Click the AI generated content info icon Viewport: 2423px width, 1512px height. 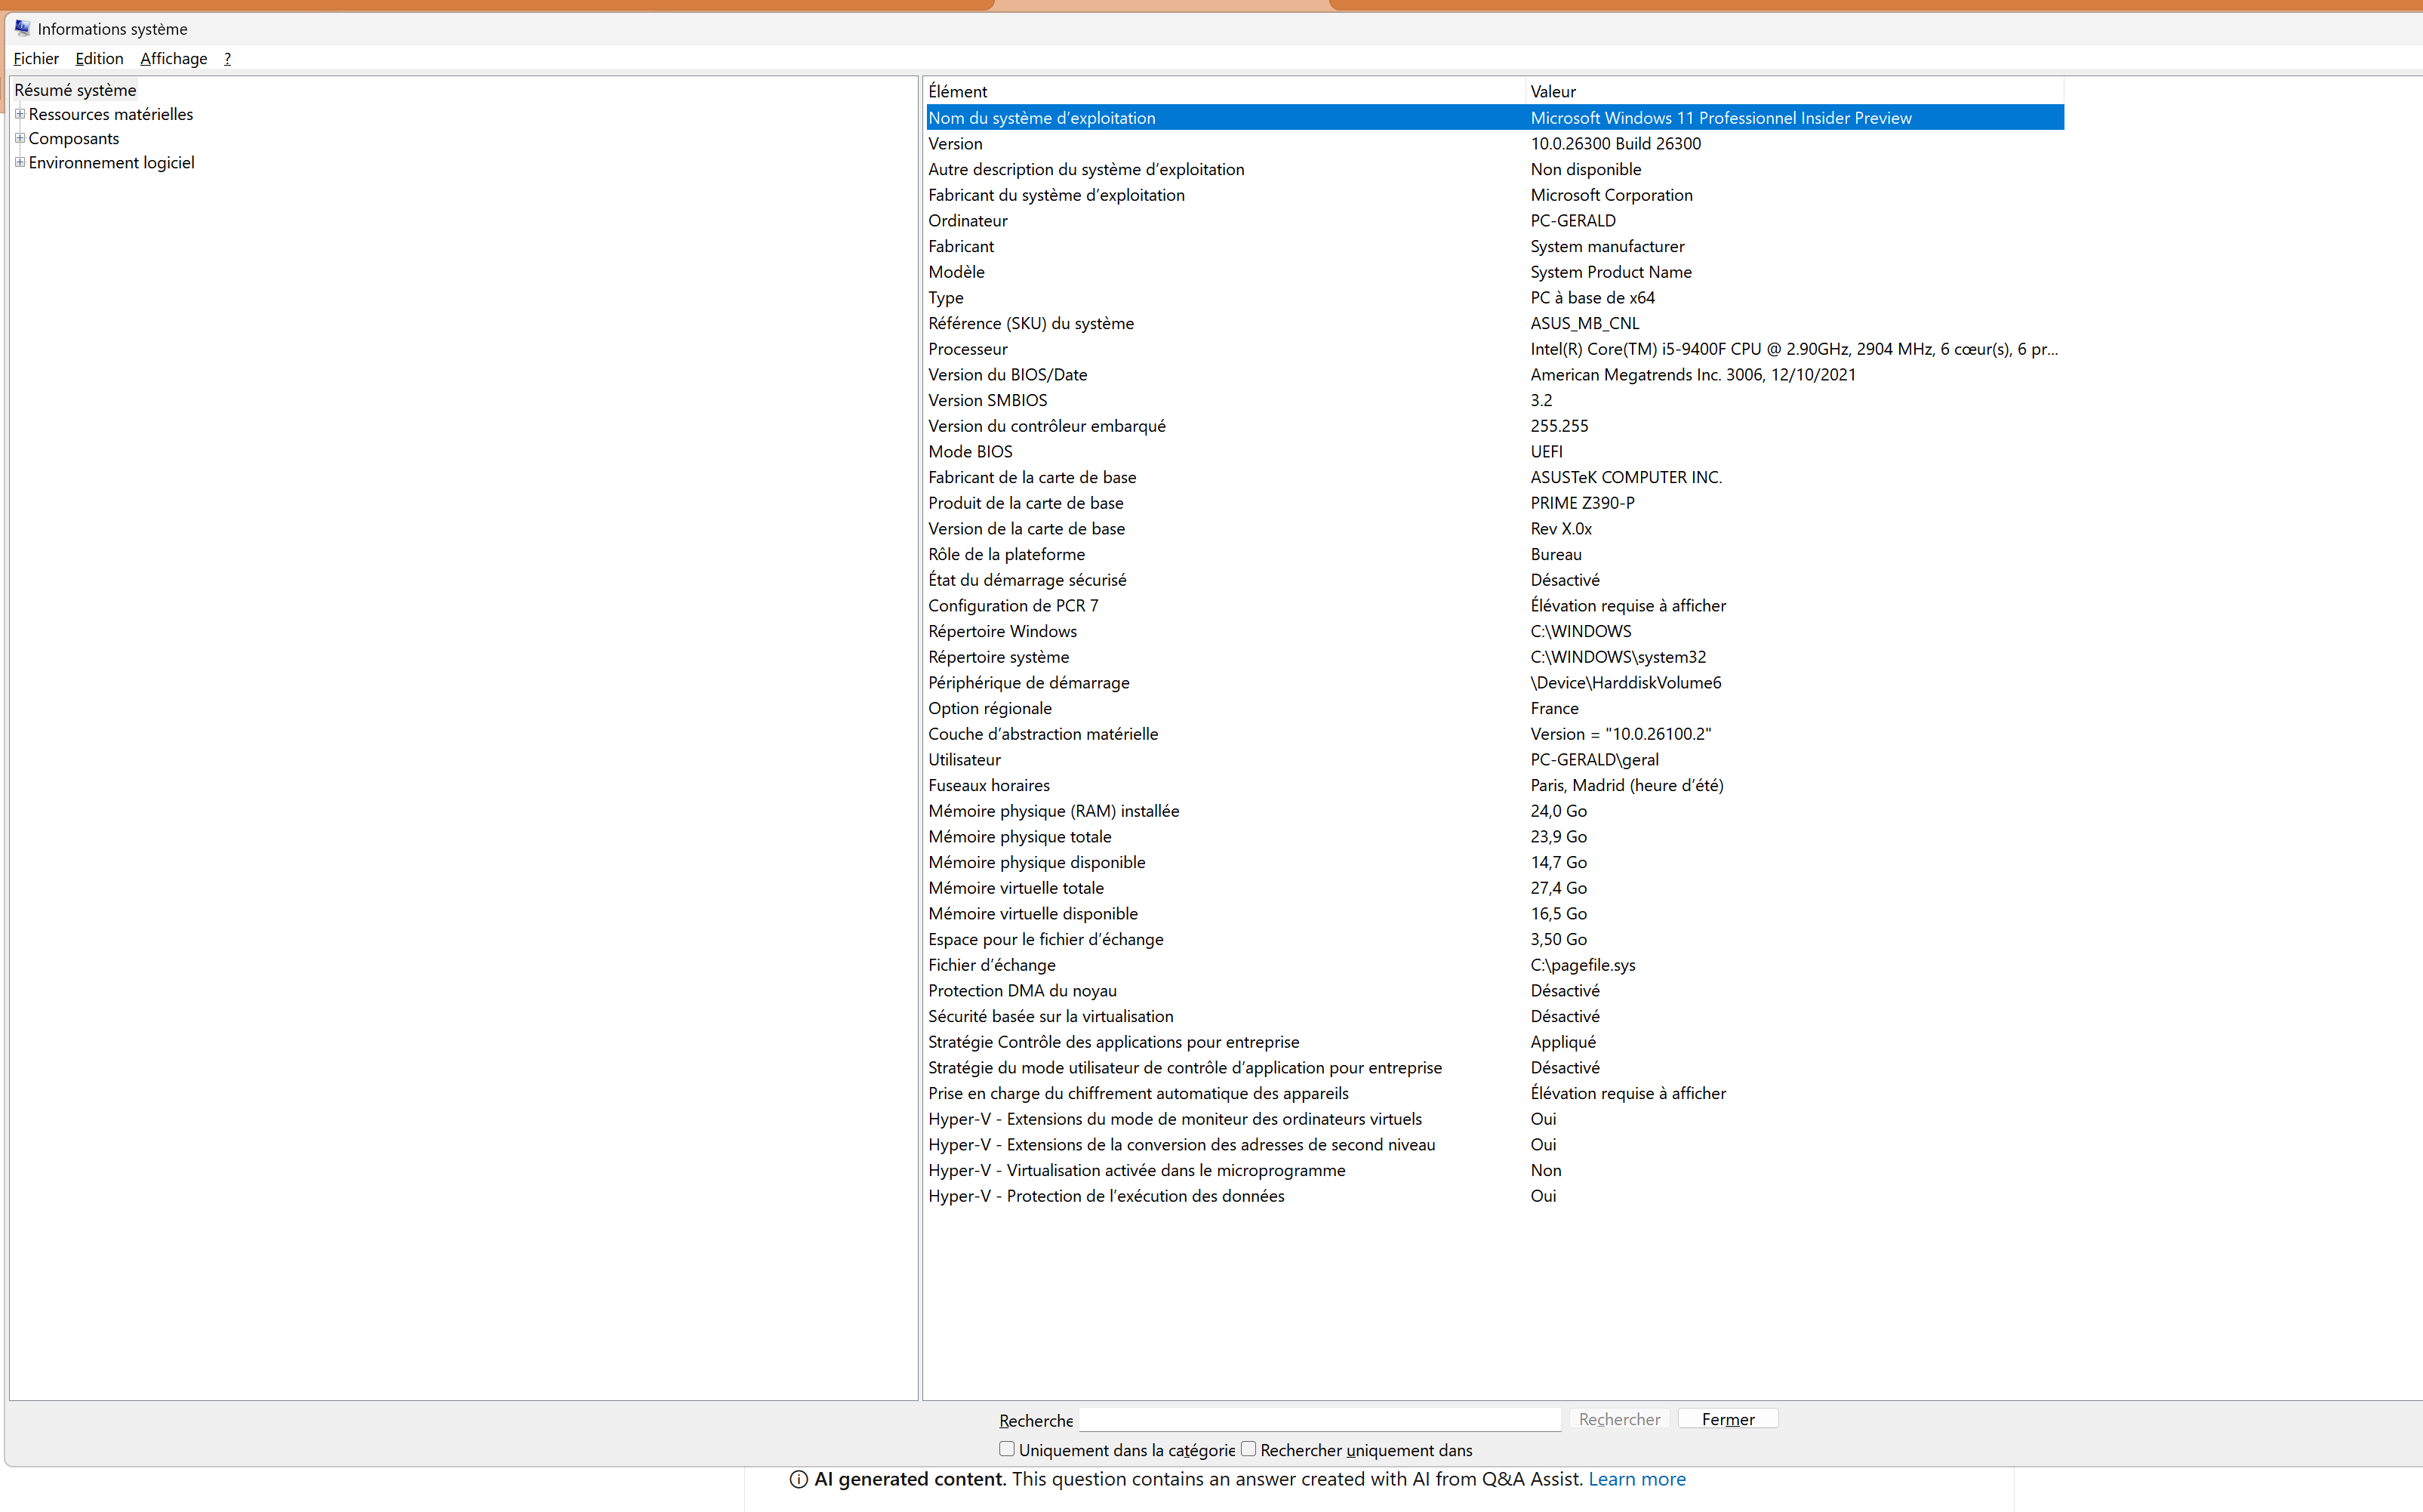pos(798,1479)
